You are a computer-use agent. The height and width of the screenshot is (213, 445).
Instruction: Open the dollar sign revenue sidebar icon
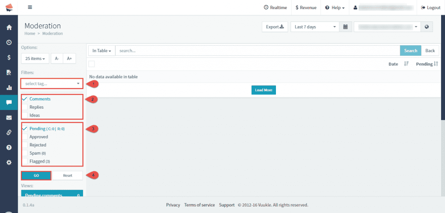point(9,57)
